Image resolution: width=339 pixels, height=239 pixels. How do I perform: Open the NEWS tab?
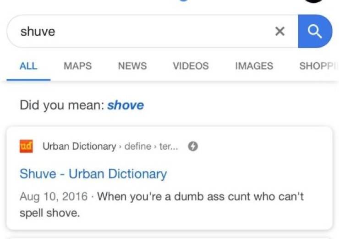(132, 66)
